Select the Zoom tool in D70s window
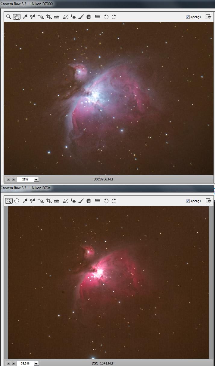The height and width of the screenshot is (366, 215). coord(9,201)
